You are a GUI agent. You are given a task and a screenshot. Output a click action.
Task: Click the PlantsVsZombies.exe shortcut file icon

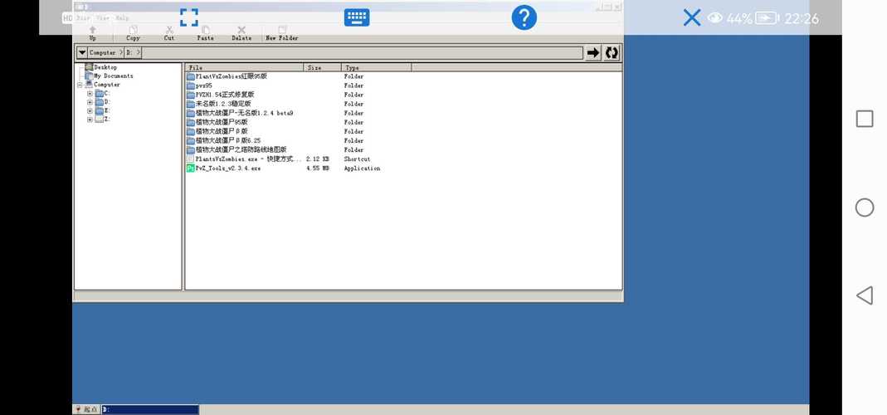click(191, 159)
